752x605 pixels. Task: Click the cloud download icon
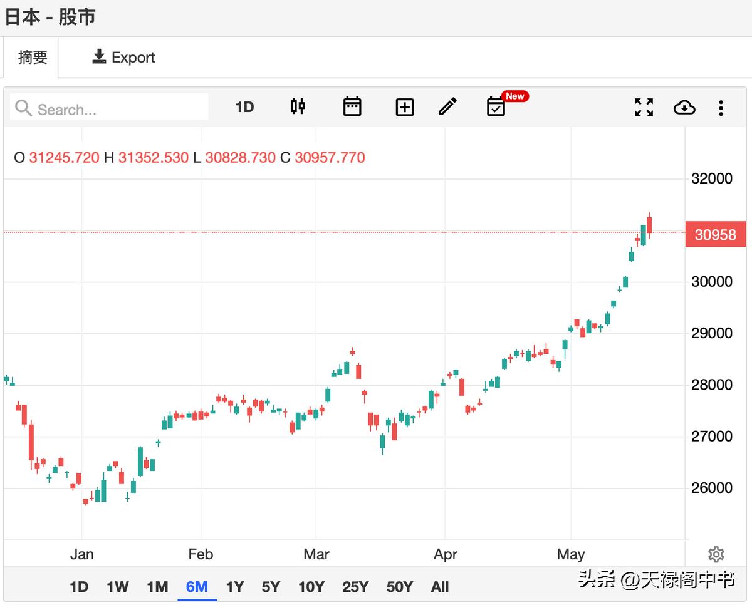[684, 108]
